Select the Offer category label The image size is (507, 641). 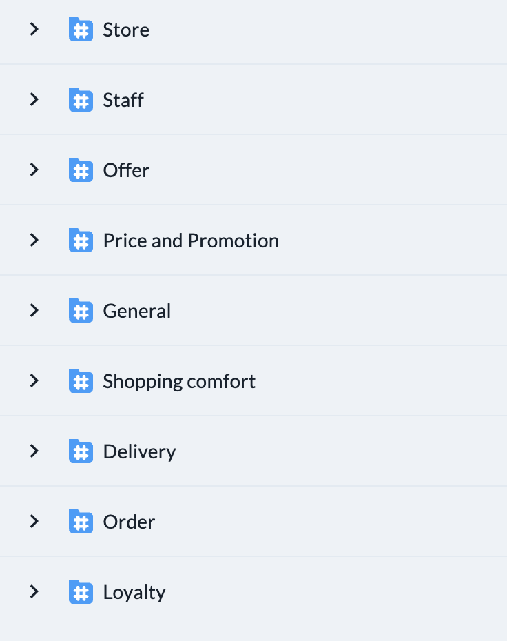[126, 170]
